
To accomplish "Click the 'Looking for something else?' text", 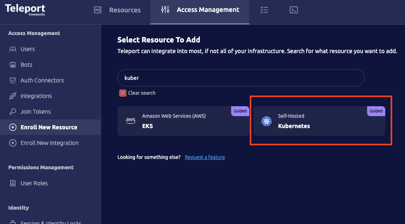I will pos(149,157).
